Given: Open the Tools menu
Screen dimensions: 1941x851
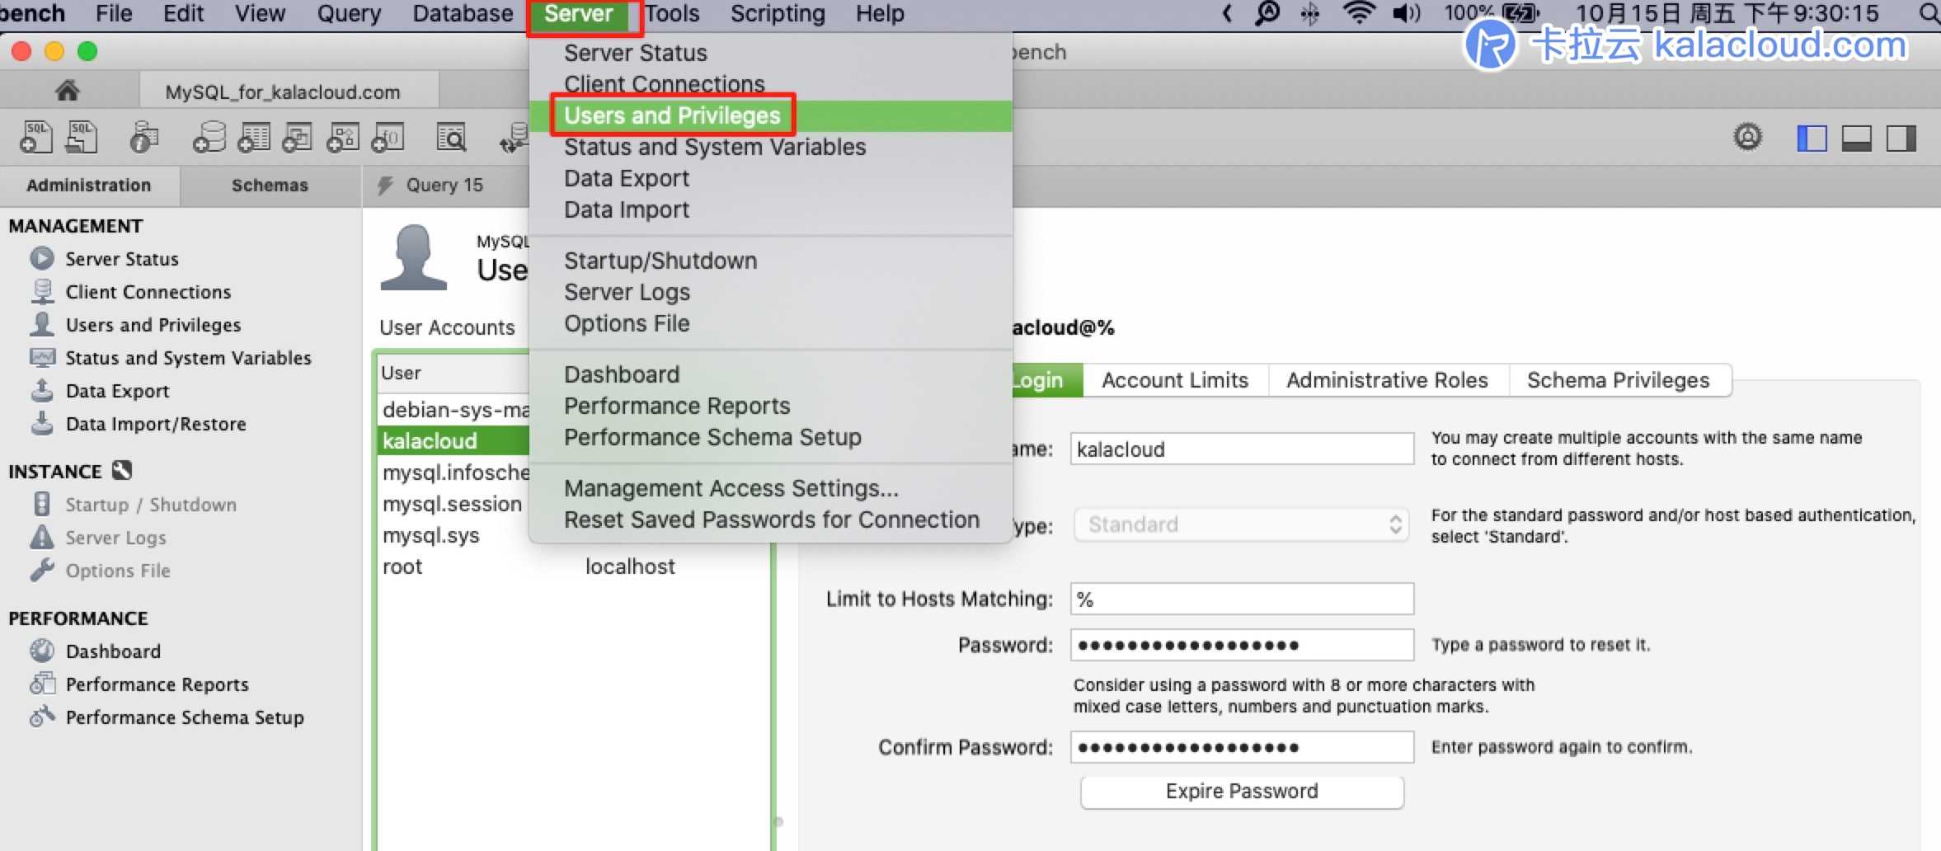Looking at the screenshot, I should tap(672, 13).
